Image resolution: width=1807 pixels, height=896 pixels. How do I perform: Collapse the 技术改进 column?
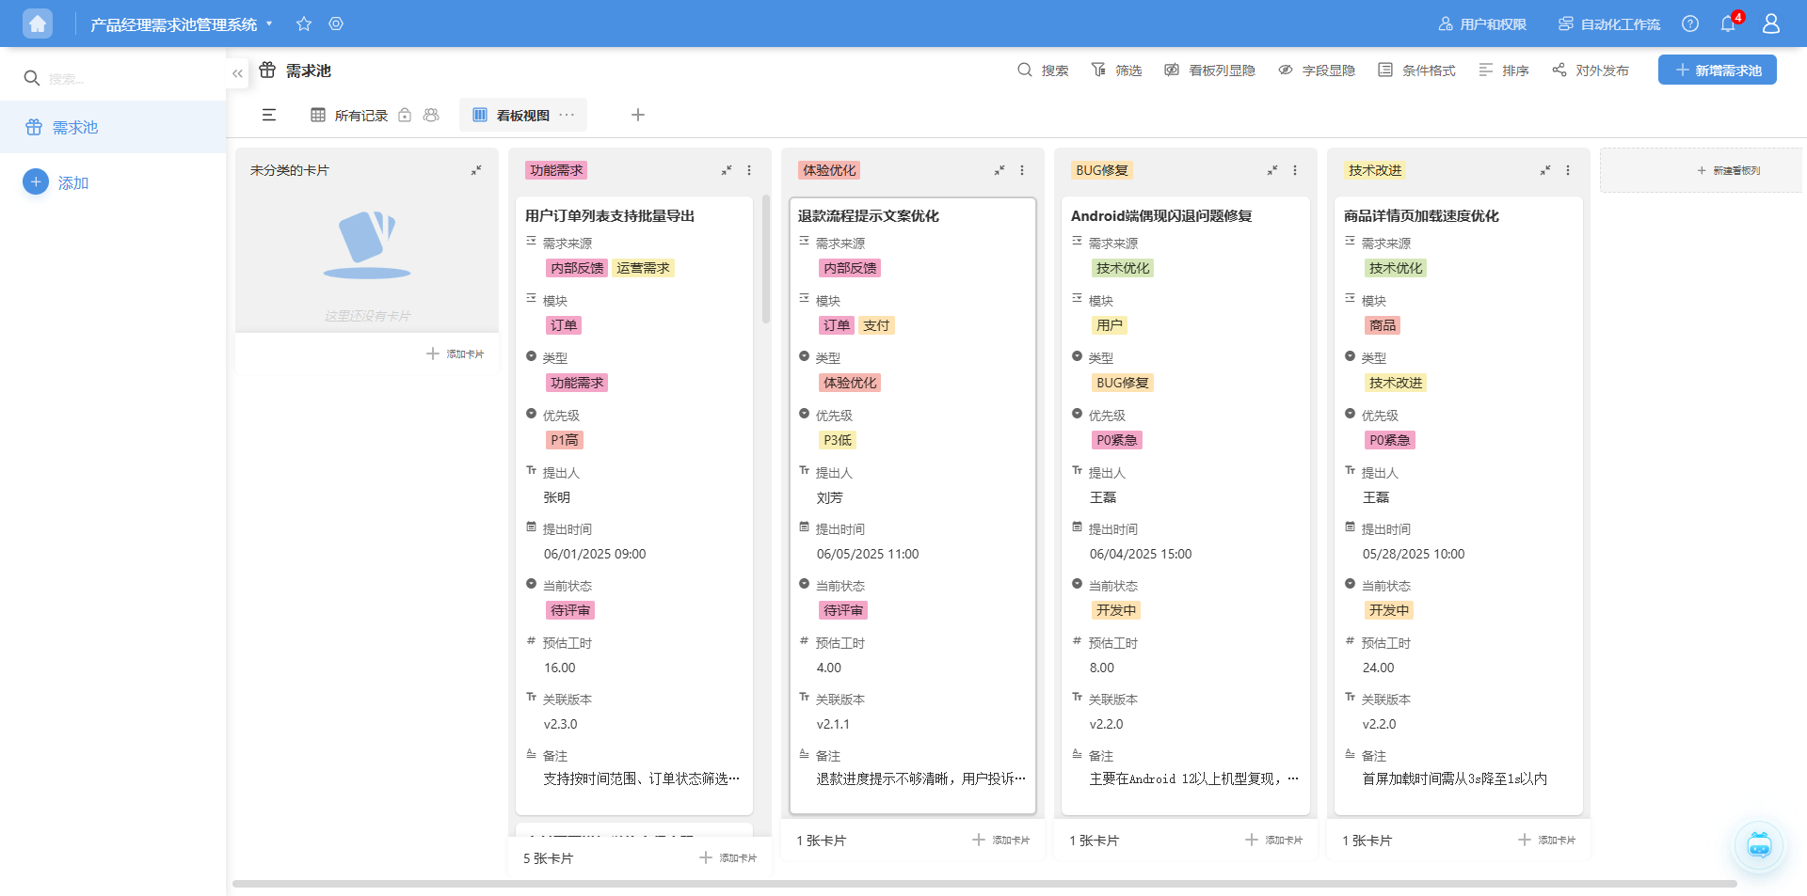1545,170
